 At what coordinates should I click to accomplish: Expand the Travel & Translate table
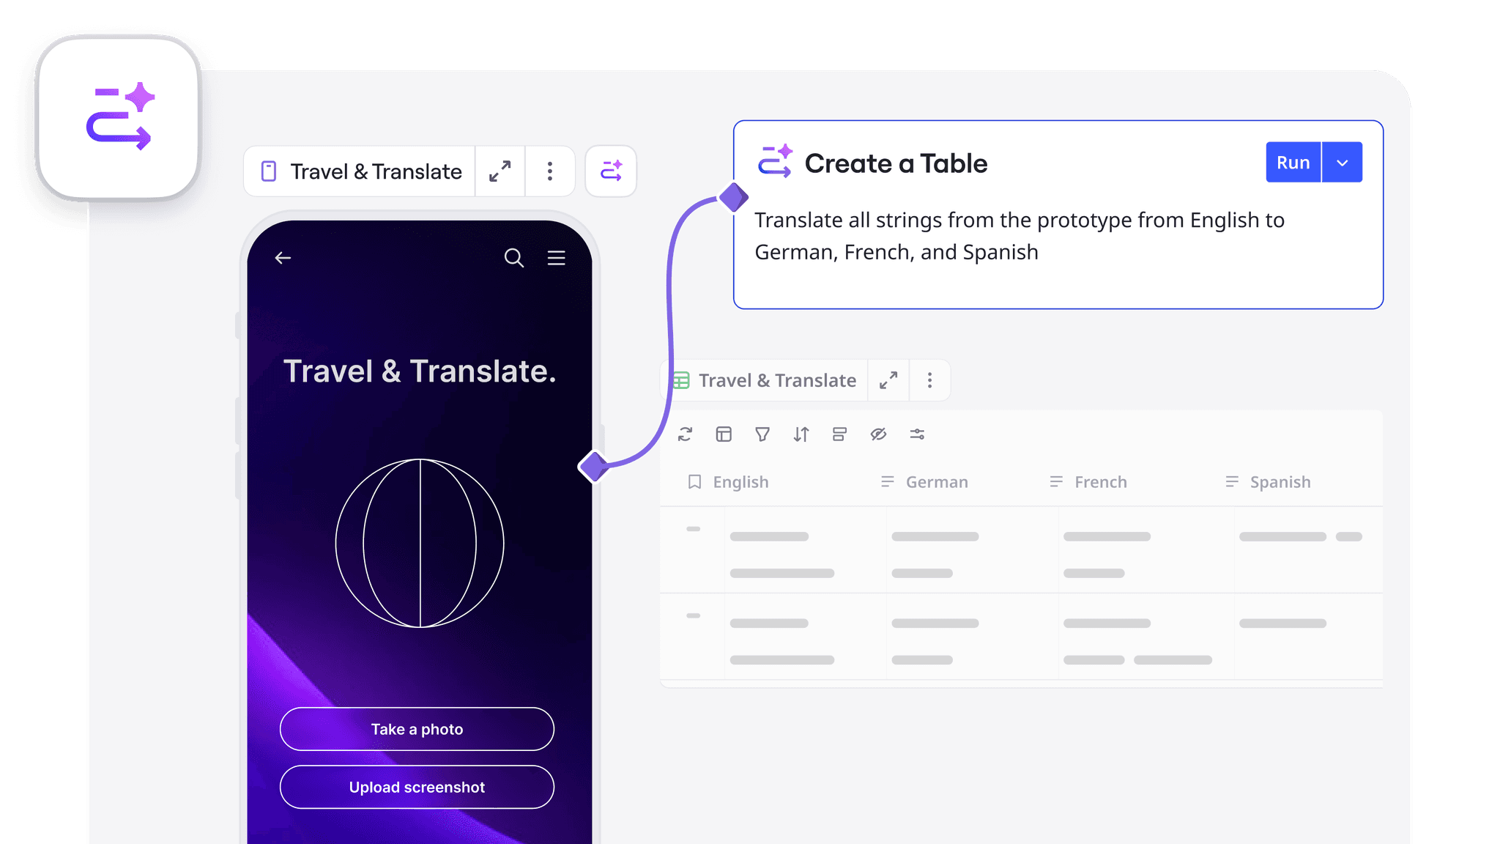pos(888,380)
